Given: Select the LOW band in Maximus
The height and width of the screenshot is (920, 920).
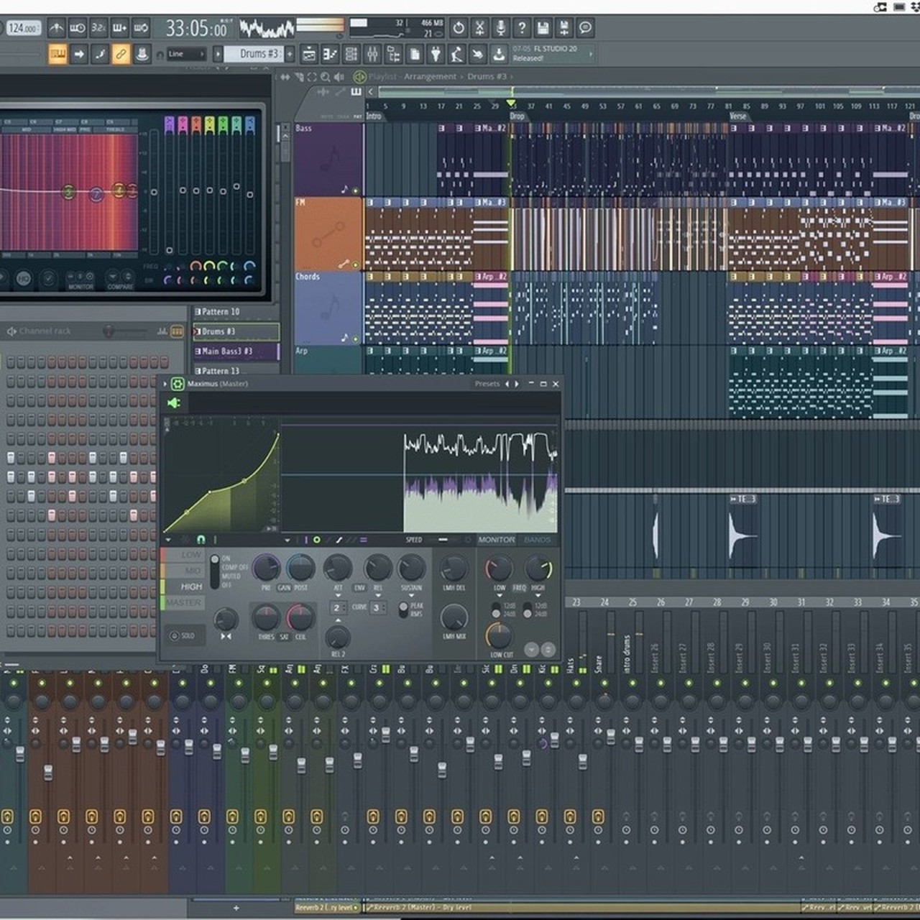Looking at the screenshot, I should point(184,555).
